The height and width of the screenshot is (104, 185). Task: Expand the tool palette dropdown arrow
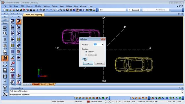pyautogui.click(x=19, y=17)
